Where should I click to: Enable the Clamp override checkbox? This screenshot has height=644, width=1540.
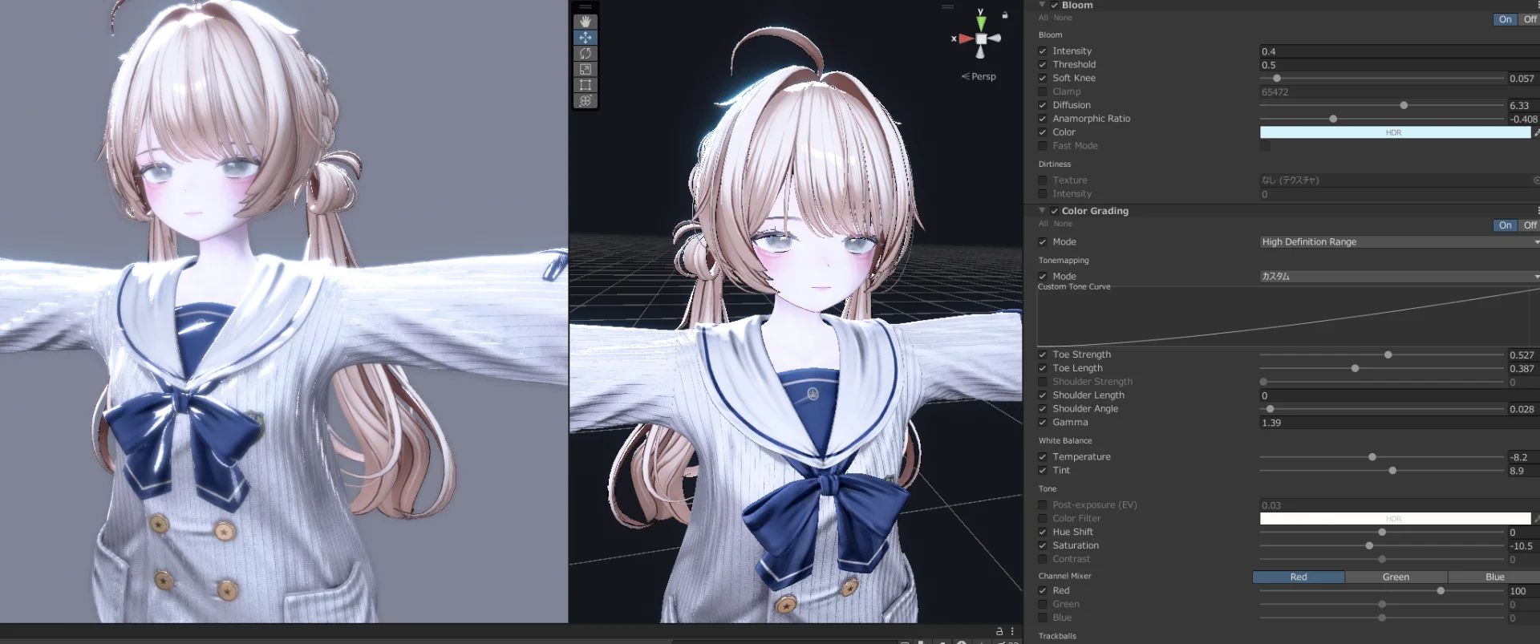click(x=1043, y=91)
